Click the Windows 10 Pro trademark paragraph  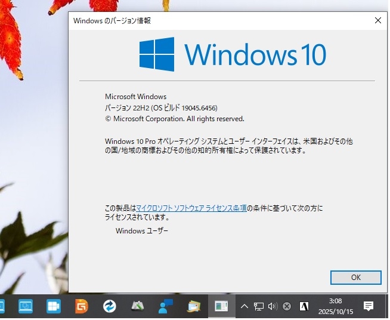click(230, 147)
